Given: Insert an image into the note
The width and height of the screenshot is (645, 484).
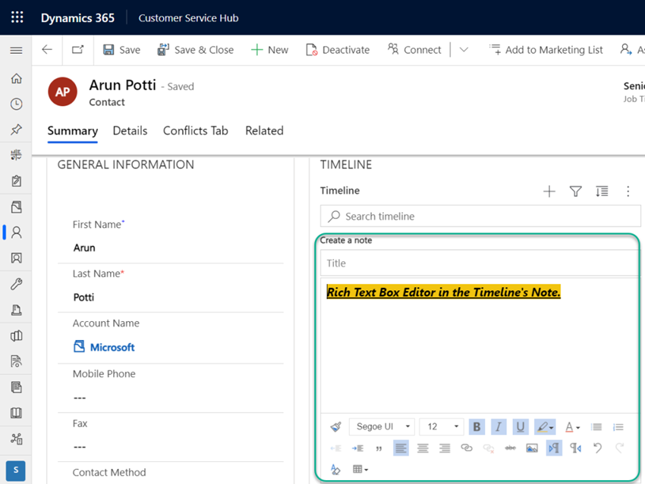Looking at the screenshot, I should [532, 448].
